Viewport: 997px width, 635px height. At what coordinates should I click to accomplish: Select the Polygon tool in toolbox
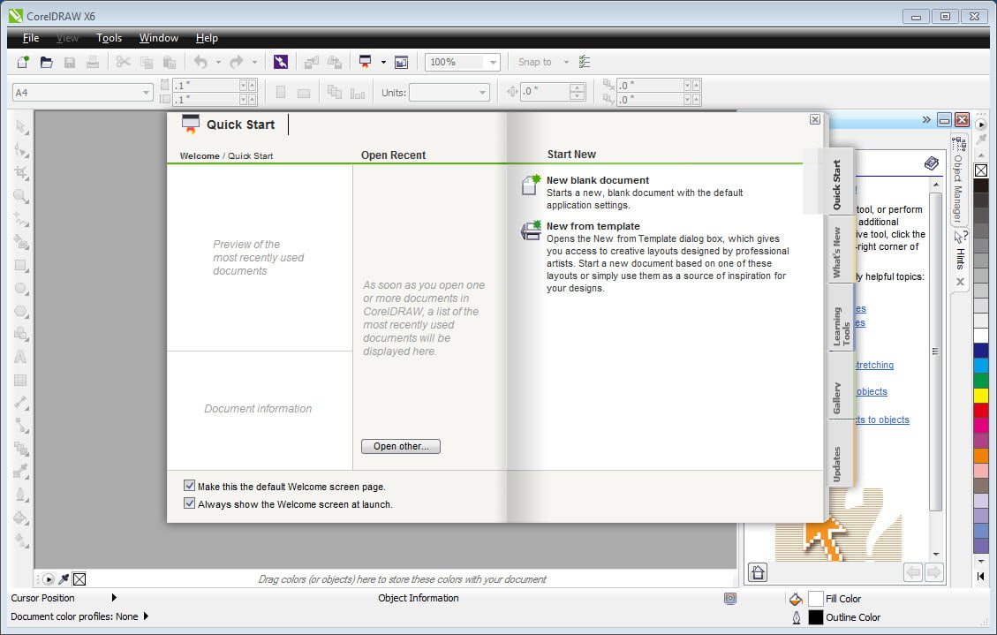tap(21, 312)
